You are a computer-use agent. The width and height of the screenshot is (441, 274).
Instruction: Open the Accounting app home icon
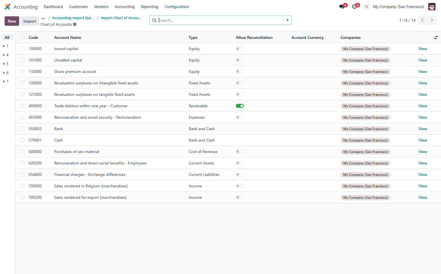[7, 7]
